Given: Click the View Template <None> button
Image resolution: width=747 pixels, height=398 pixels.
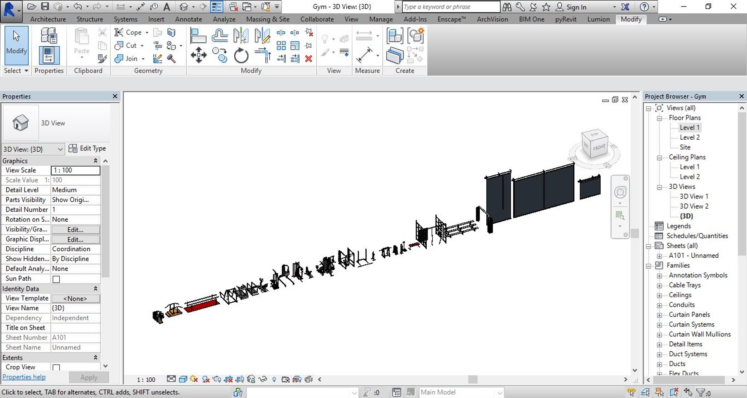Looking at the screenshot, I should tap(75, 298).
